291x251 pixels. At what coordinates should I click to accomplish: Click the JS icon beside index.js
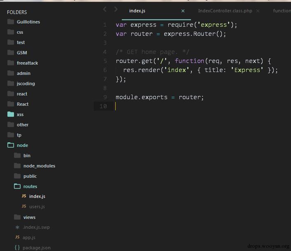[24, 196]
